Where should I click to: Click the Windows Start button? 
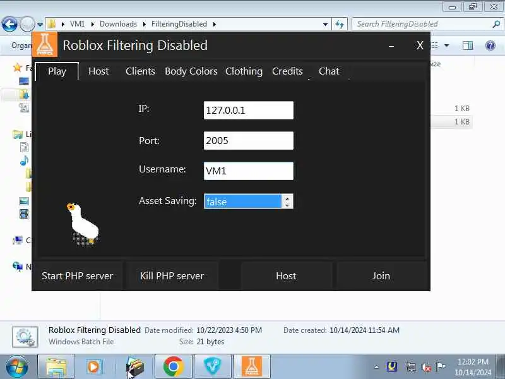pyautogui.click(x=17, y=367)
